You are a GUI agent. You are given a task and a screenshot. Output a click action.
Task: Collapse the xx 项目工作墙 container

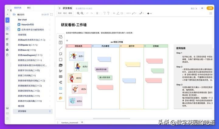pos(67,40)
